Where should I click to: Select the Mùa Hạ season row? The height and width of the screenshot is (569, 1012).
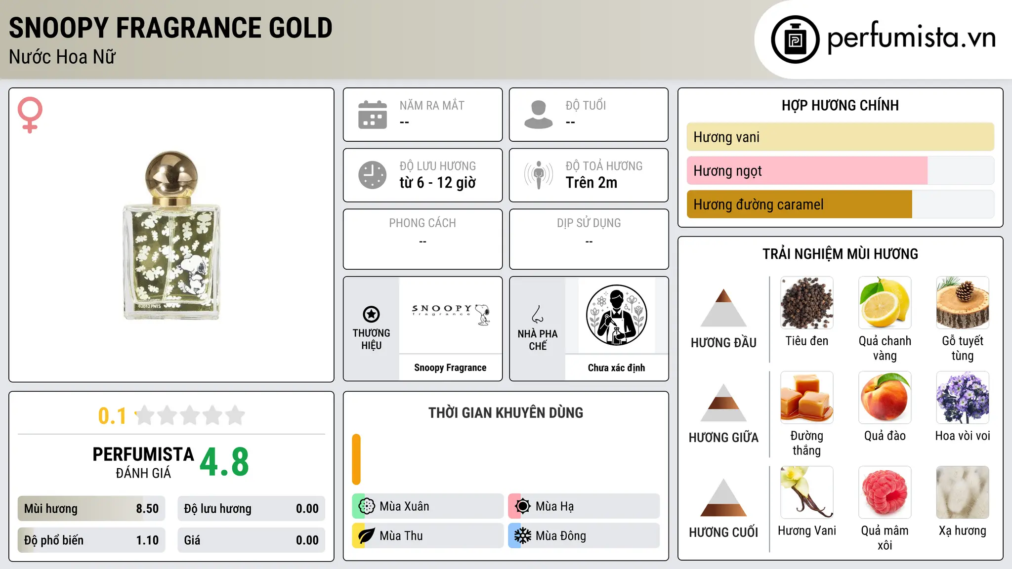(584, 506)
